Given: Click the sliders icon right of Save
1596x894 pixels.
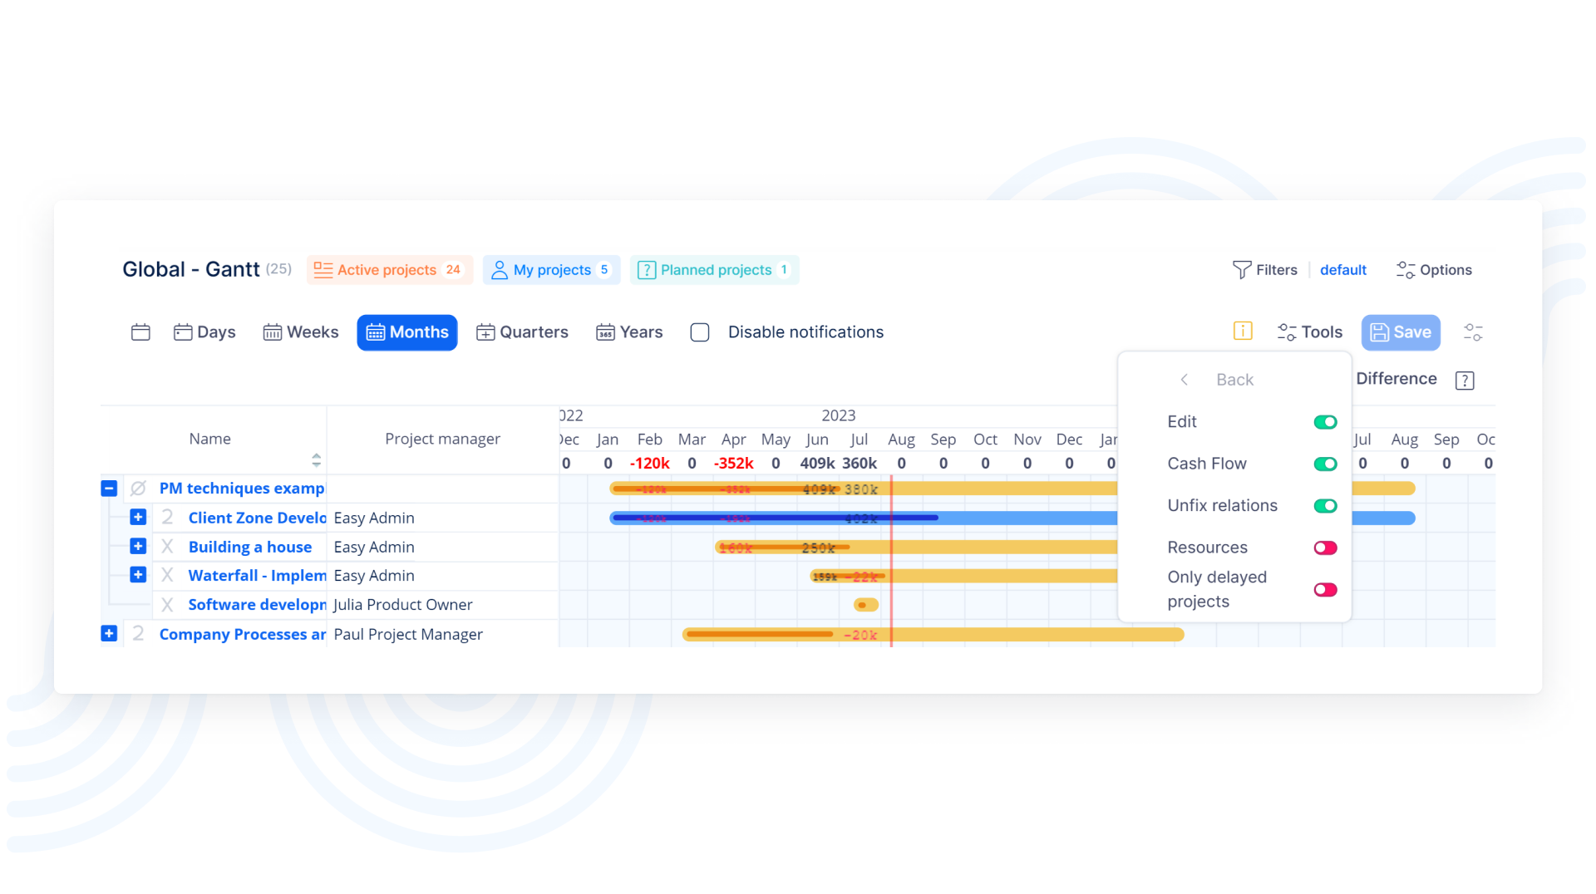Looking at the screenshot, I should pyautogui.click(x=1473, y=332).
